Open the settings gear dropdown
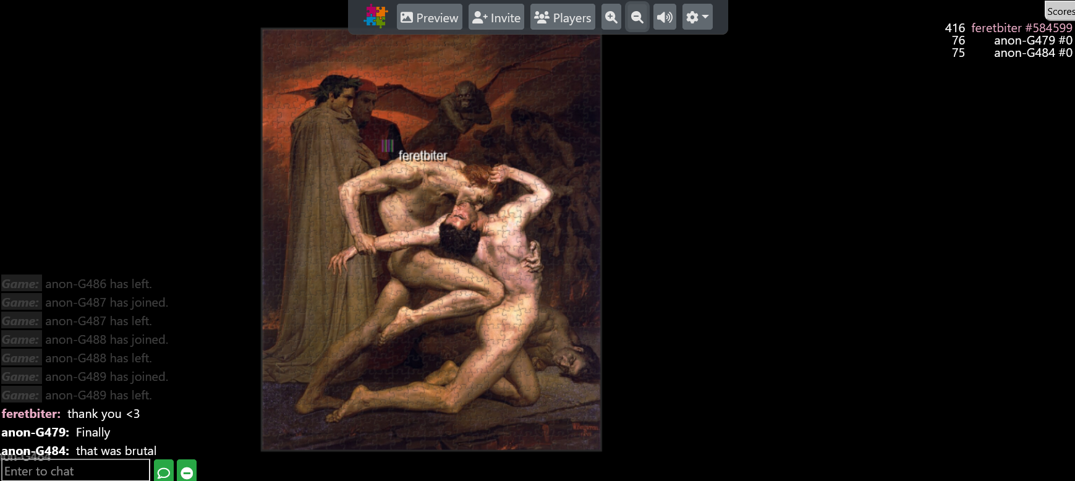Viewport: 1075px width, 481px height. tap(697, 17)
